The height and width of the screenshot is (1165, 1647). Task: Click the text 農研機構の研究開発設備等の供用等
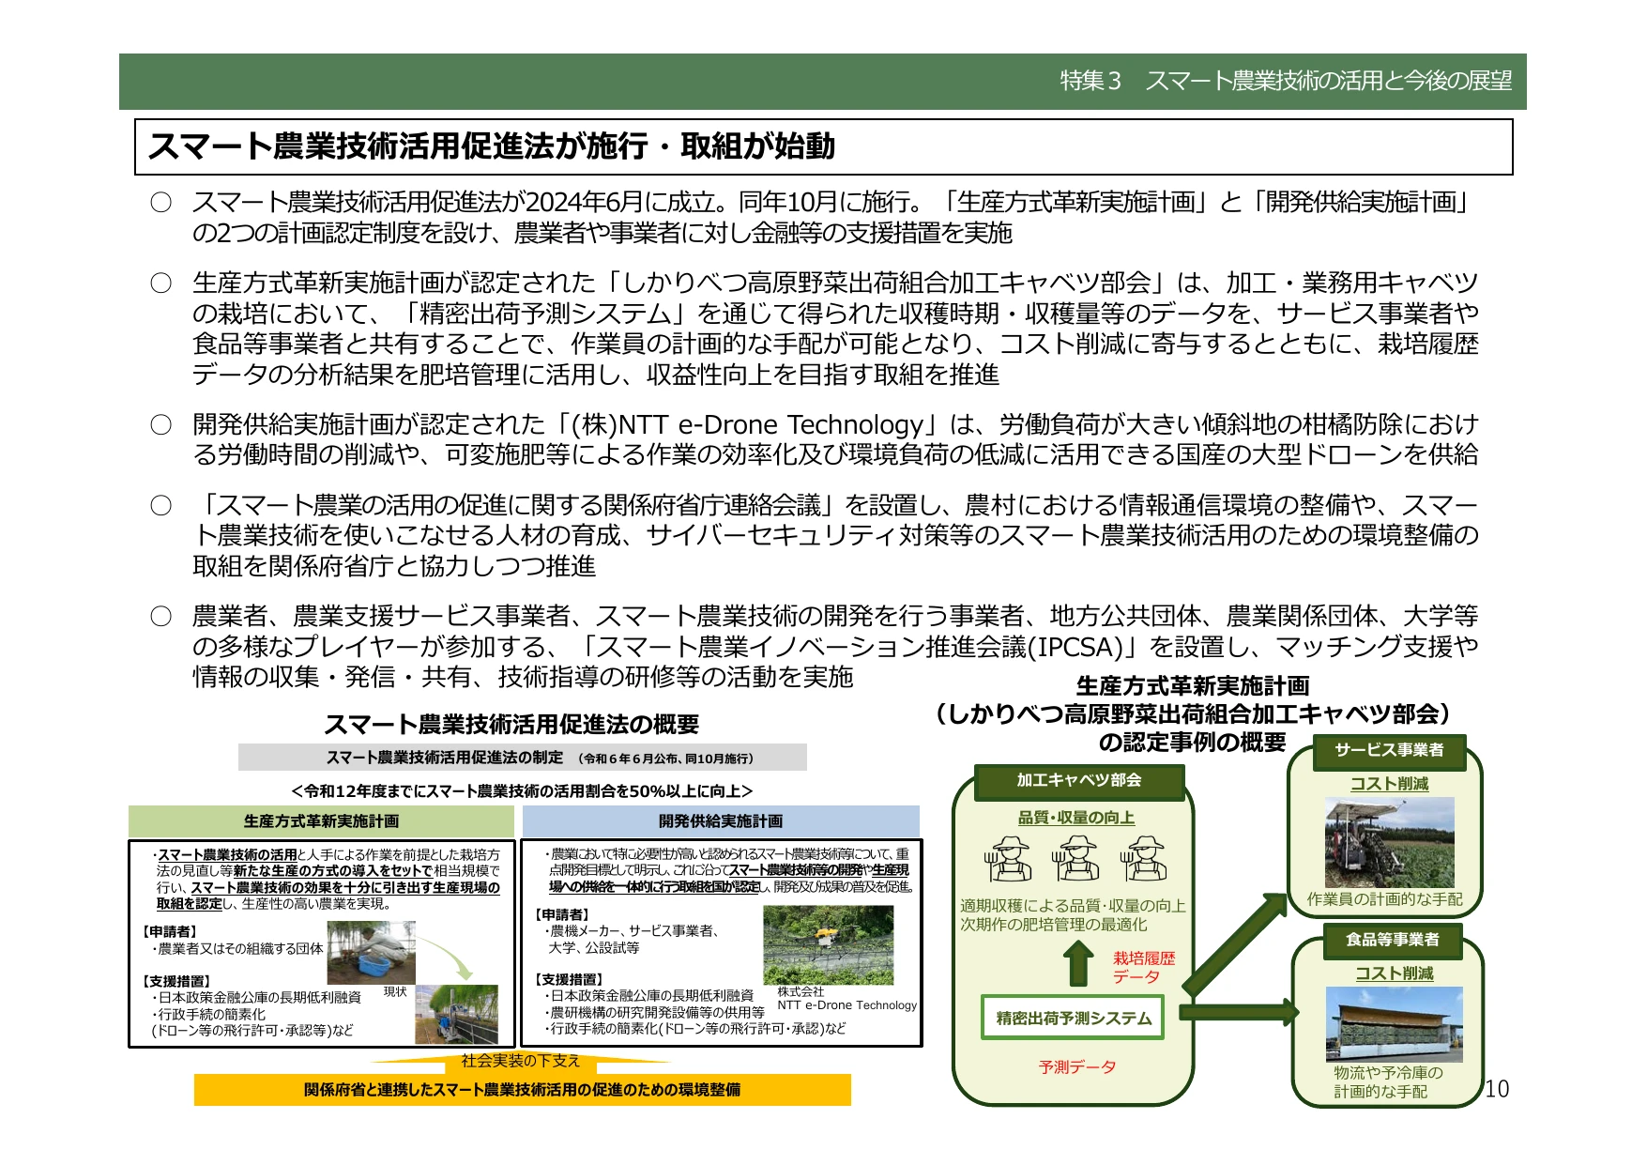coord(657,1012)
